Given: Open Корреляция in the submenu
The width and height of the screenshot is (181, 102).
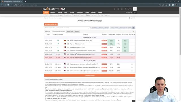Looking at the screenshot, I should (107, 15).
